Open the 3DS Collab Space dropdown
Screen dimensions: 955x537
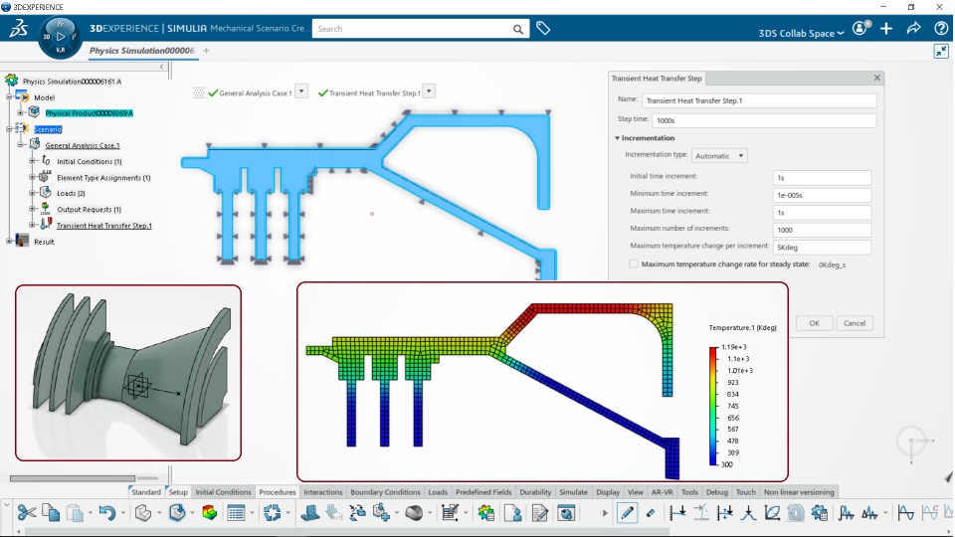pos(801,33)
